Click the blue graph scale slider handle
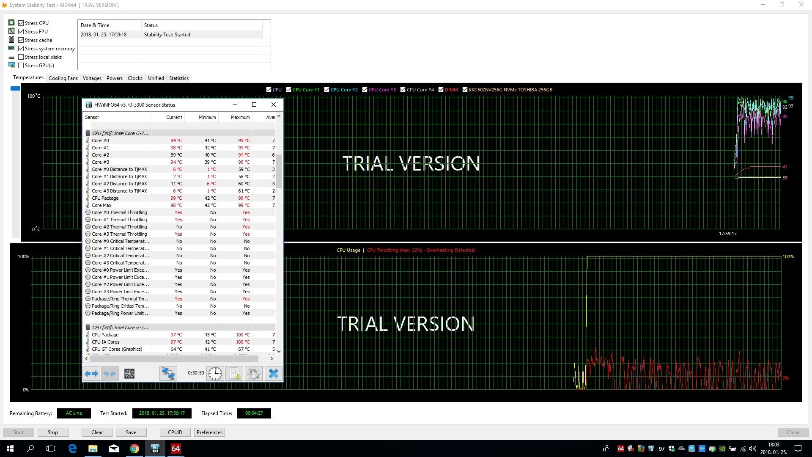Viewport: 812px width, 457px height. pyautogui.click(x=15, y=88)
